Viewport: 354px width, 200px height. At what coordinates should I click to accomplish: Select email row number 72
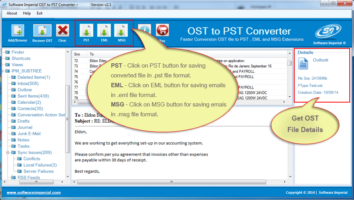pyautogui.click(x=179, y=61)
